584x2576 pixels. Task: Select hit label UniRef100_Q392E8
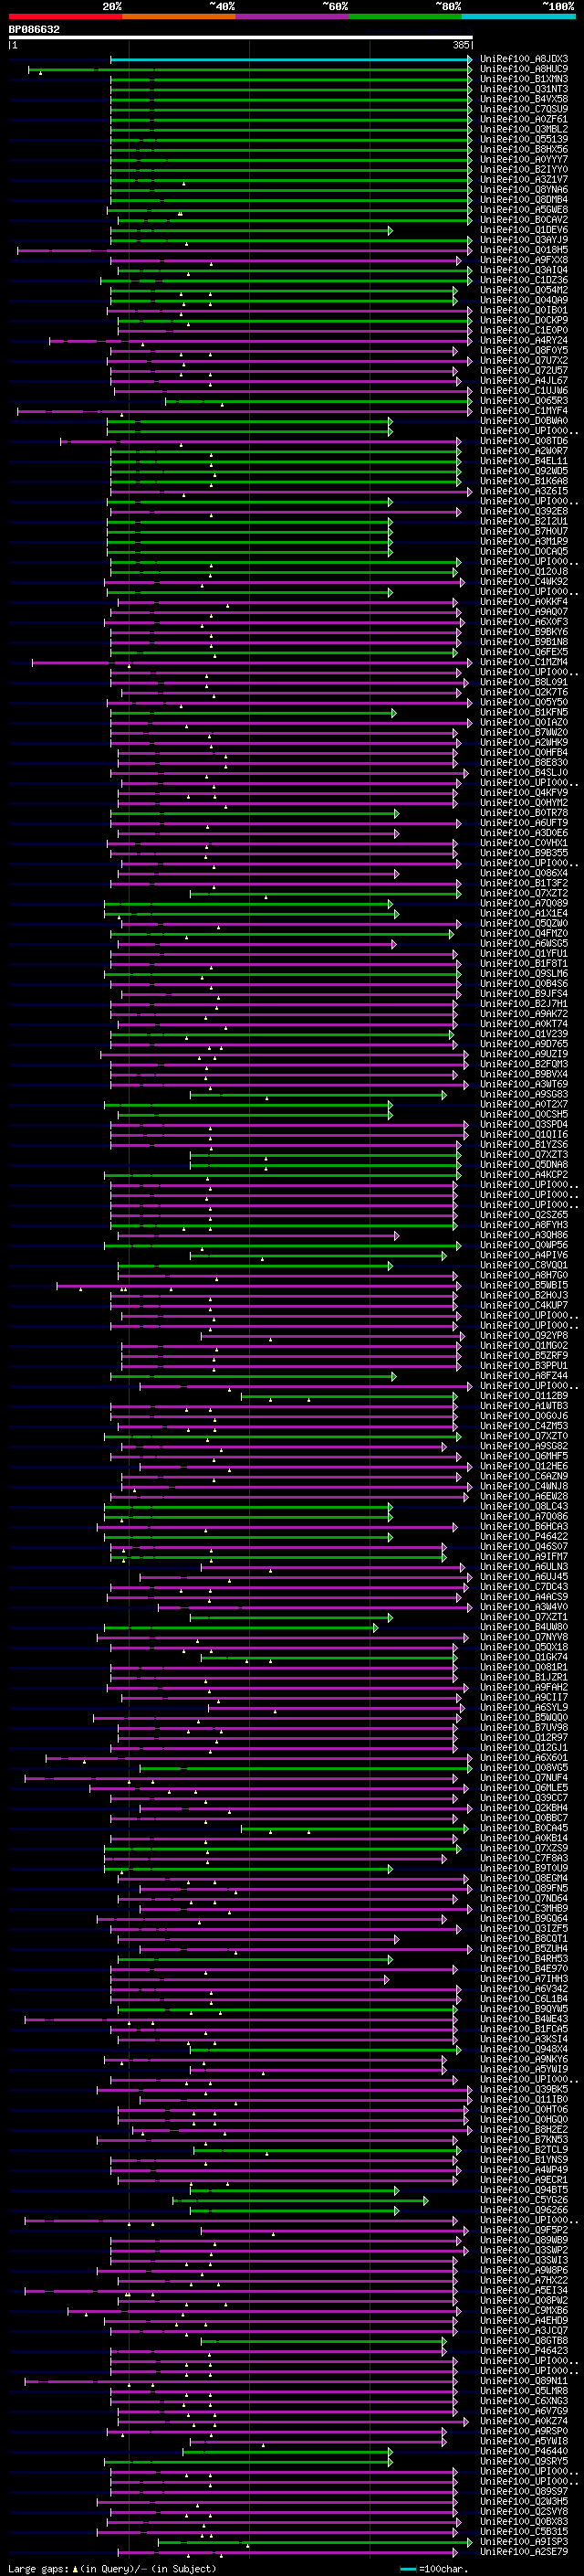pyautogui.click(x=524, y=512)
